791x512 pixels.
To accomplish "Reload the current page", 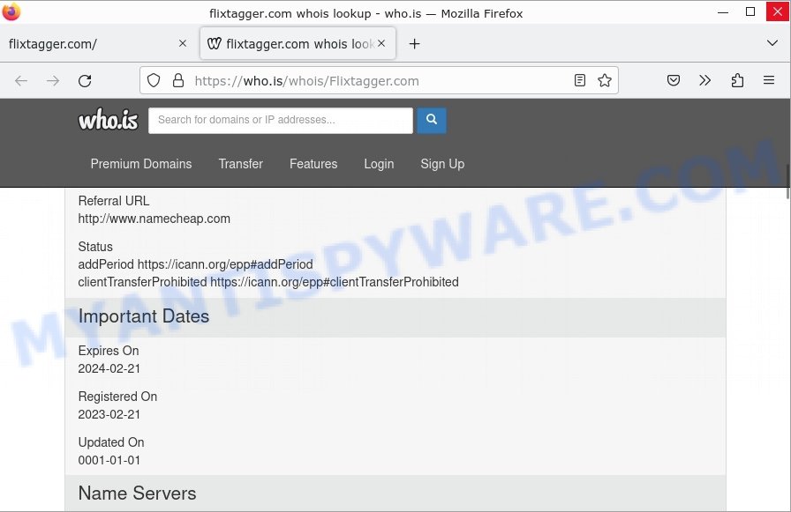I will pos(85,80).
